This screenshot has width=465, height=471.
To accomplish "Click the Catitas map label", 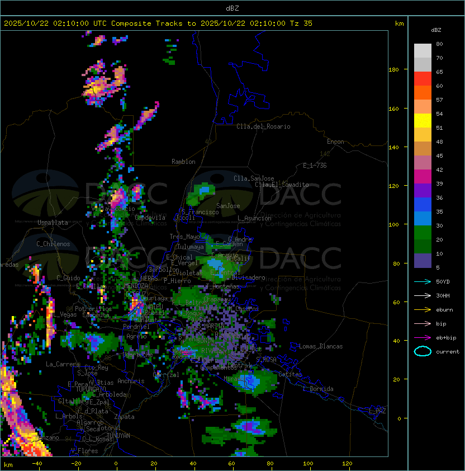I will click(x=290, y=374).
